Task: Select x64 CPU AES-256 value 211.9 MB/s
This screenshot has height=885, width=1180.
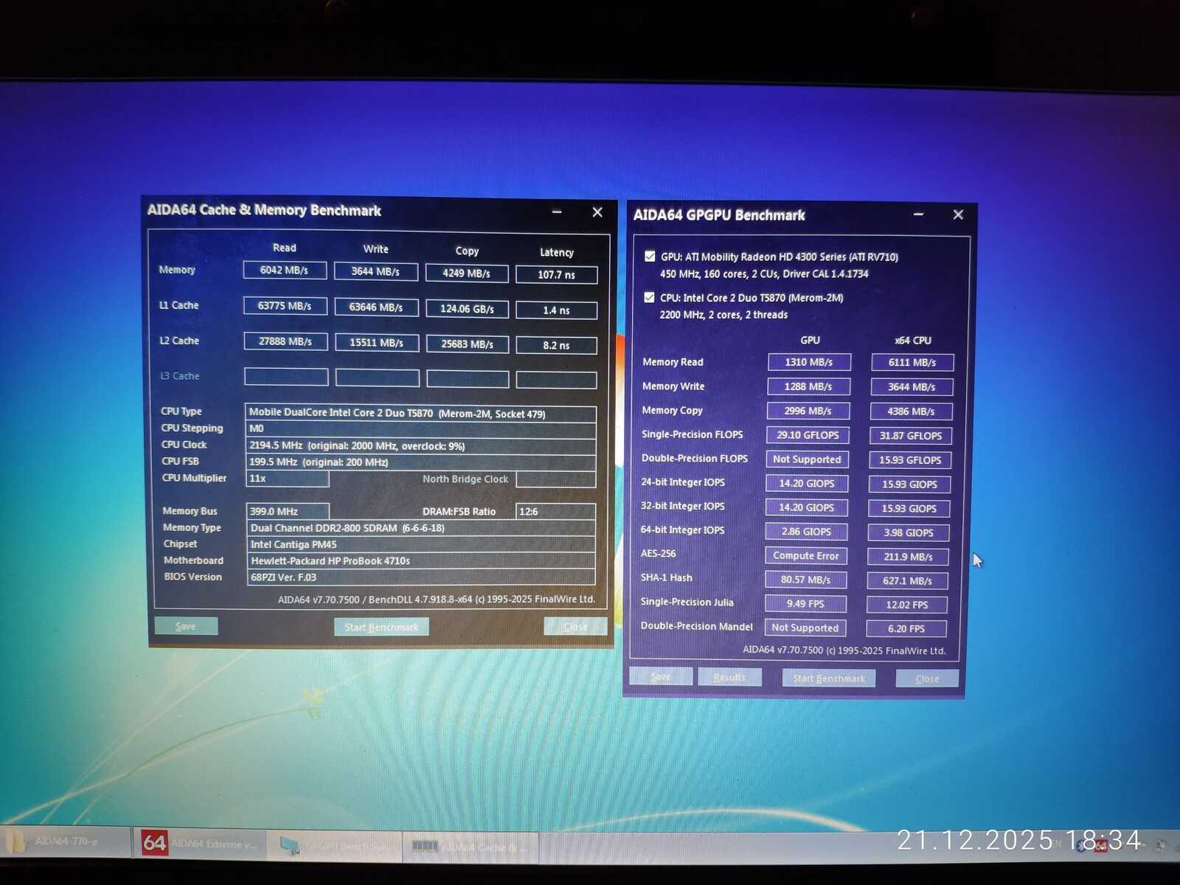Action: [908, 557]
